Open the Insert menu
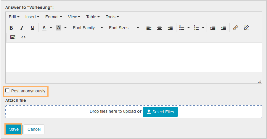 click(x=32, y=17)
